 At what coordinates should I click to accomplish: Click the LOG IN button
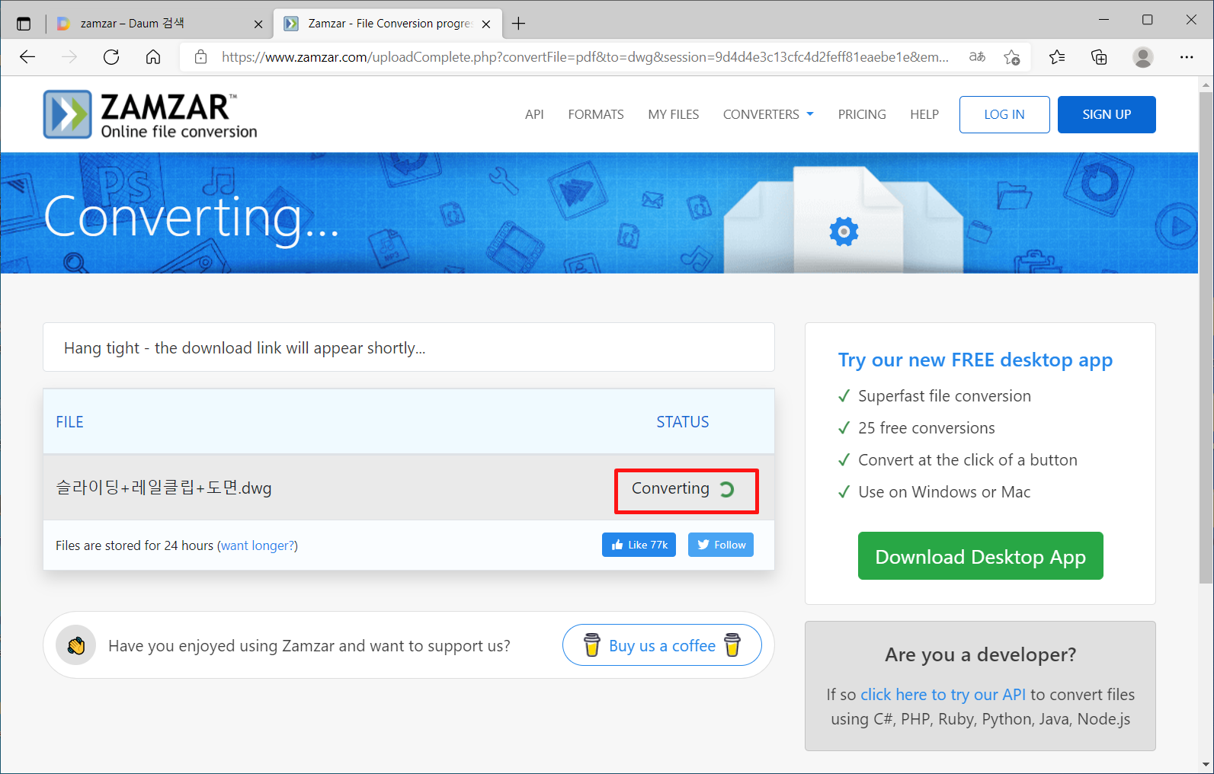1004,114
